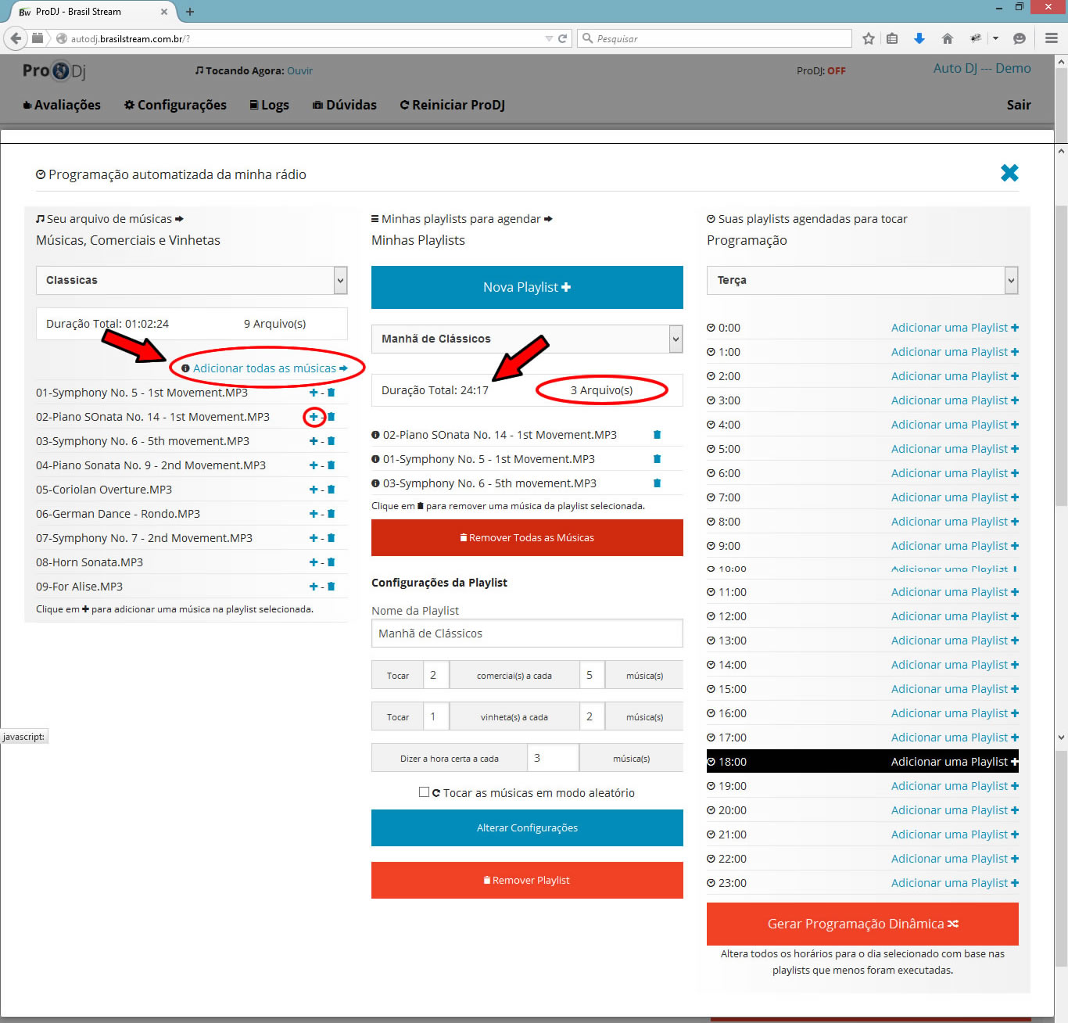Viewport: 1068px width, 1023px height.
Task: Click plus icon beside 09-For Alise.MP3
Action: click(x=314, y=587)
